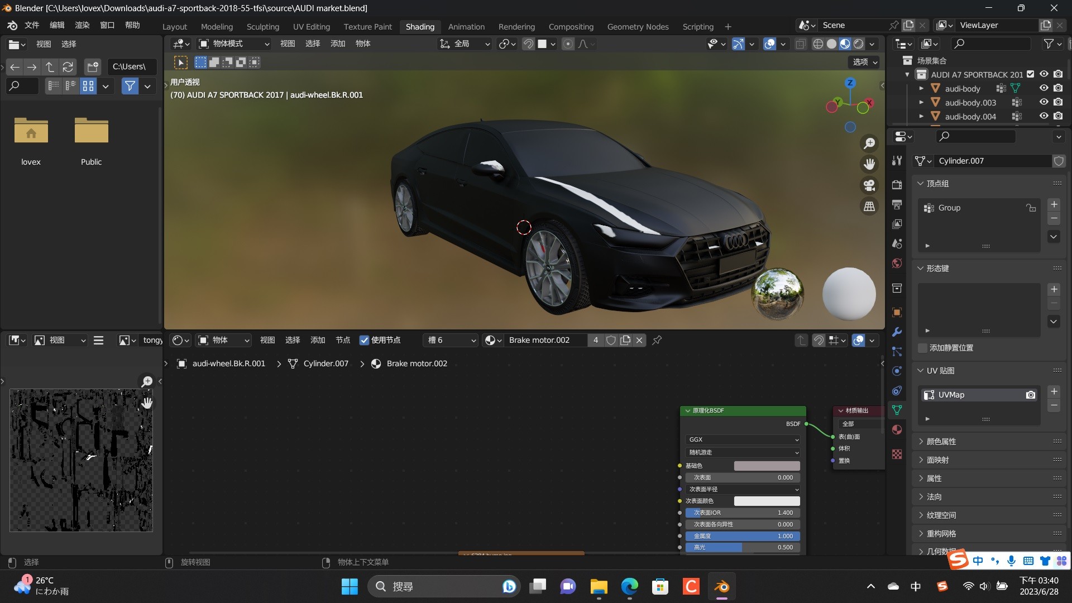
Task: Add a new UV map with plus button
Action: tap(1054, 392)
